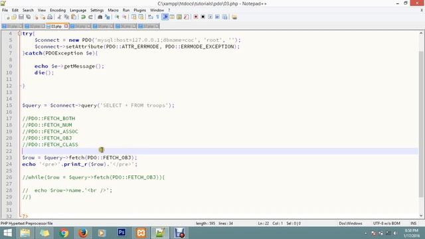
Task: Click the //PDO::FETCH_ASSOC comment line
Action: point(50,131)
